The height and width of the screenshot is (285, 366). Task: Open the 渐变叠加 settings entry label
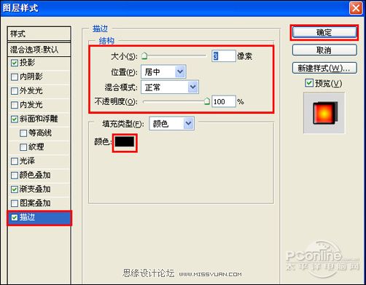35,189
